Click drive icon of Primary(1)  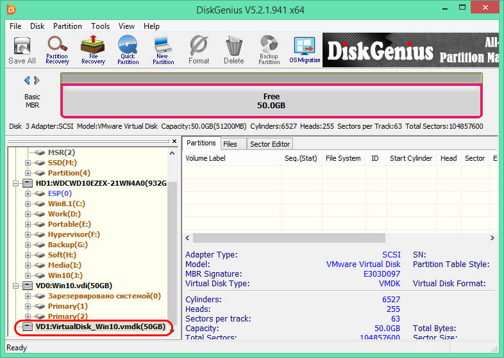(40, 306)
